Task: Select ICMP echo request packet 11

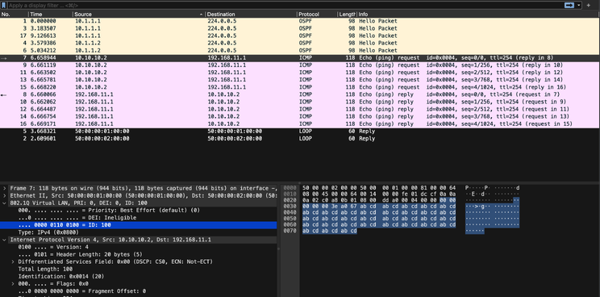Action: tap(300, 73)
